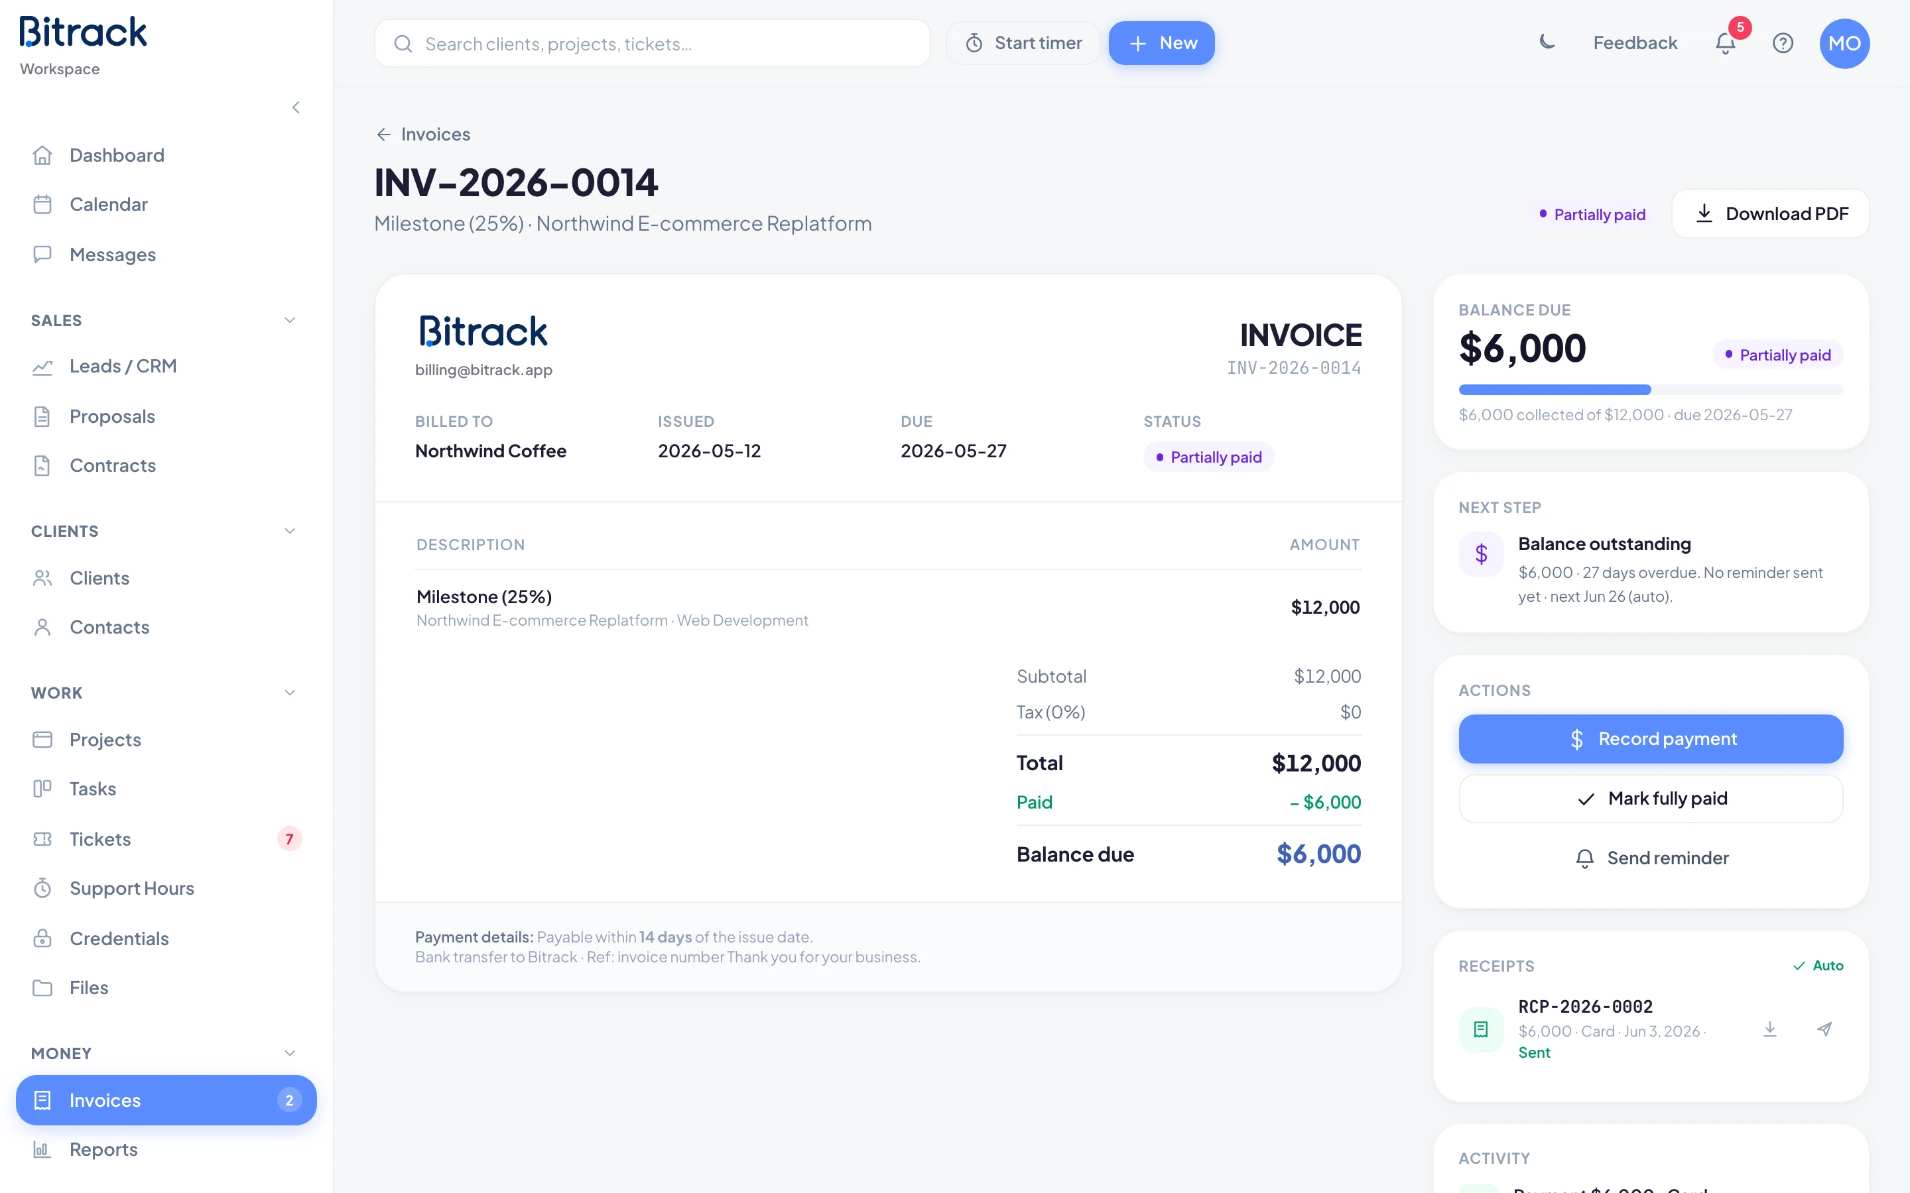Image resolution: width=1910 pixels, height=1193 pixels.
Task: Navigate to Contacts
Action: [166, 627]
